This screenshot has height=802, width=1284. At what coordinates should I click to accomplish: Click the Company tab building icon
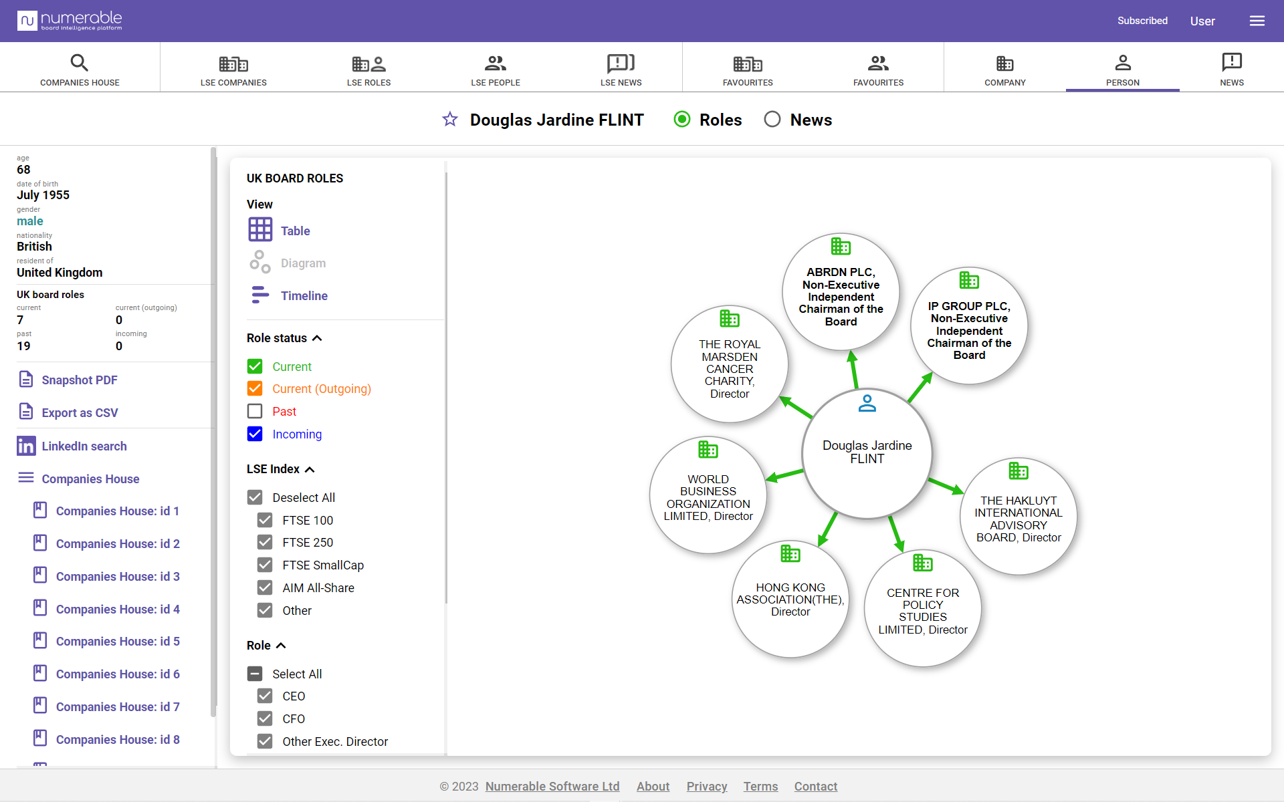tap(1004, 63)
